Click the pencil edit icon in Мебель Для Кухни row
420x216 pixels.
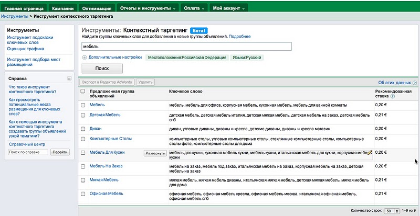pos(370,152)
